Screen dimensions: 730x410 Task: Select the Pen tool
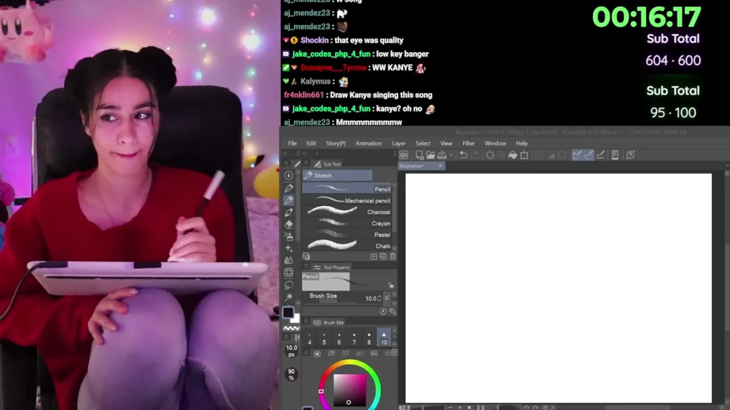pos(289,188)
